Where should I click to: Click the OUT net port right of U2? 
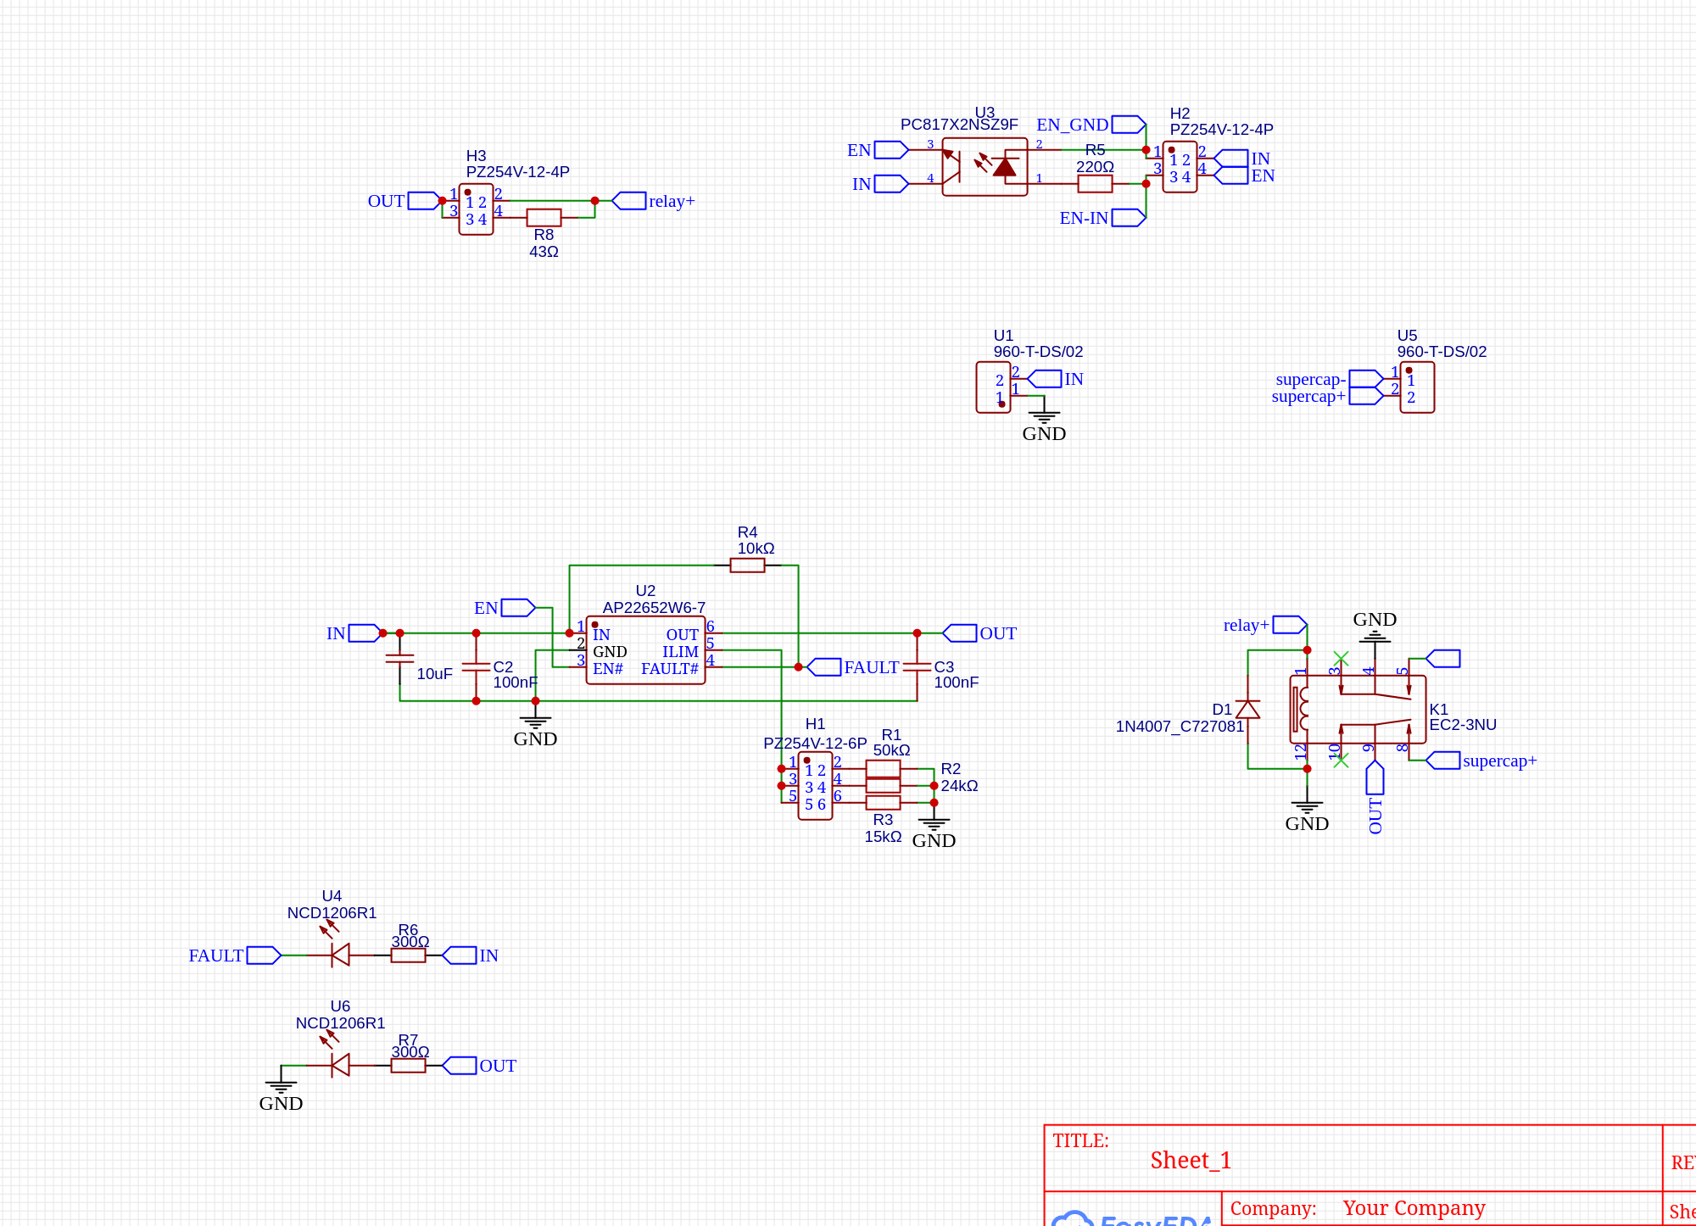click(x=959, y=633)
